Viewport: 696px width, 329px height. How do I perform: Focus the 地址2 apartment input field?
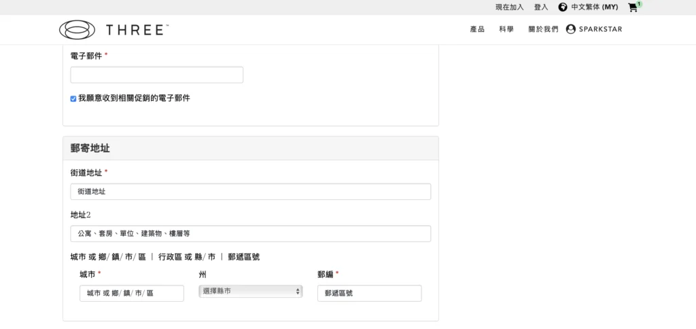coord(250,234)
